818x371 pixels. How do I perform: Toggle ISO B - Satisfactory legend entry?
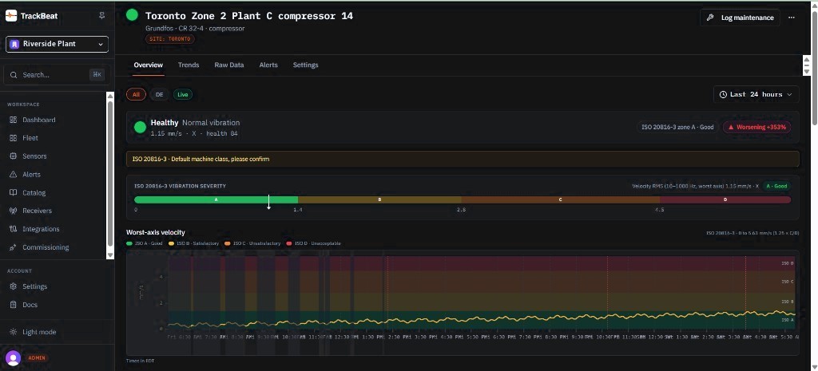pyautogui.click(x=193, y=243)
